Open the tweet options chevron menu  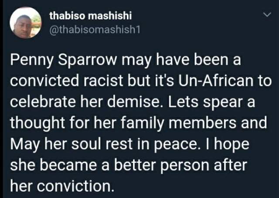coord(267,15)
